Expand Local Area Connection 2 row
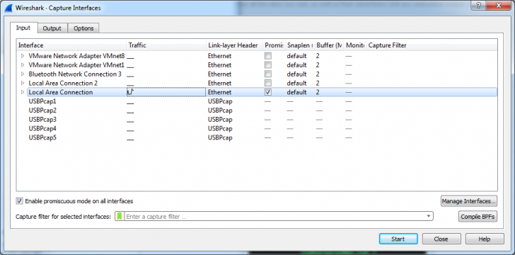 pyautogui.click(x=23, y=83)
